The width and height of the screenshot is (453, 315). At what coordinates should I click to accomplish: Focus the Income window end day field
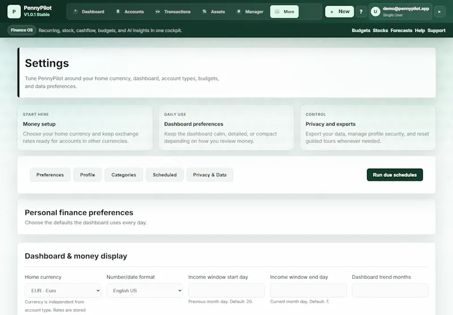[x=308, y=290]
